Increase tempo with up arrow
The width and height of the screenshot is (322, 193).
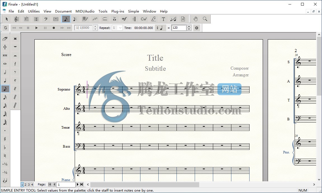click(189, 26)
